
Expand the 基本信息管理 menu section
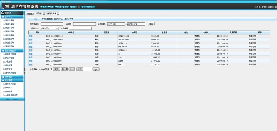coord(12,50)
